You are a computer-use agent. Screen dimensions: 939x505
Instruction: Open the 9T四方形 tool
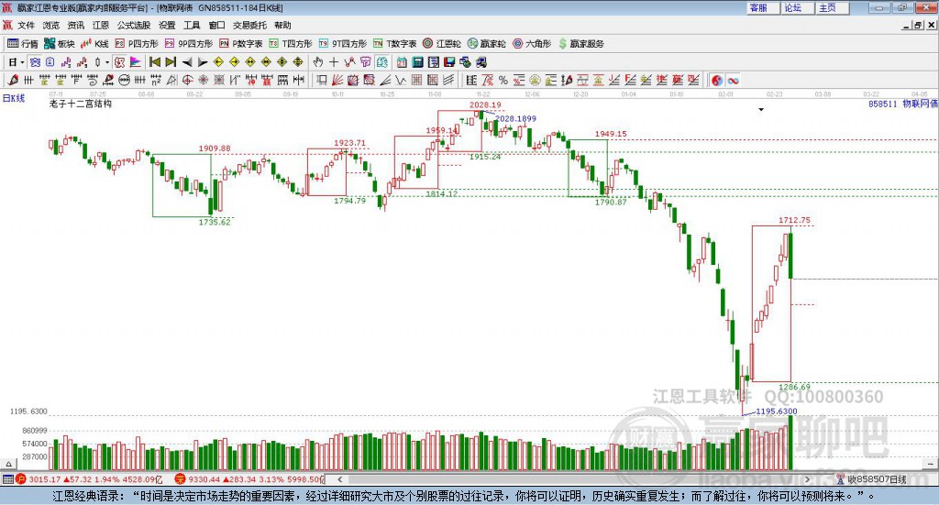(343, 44)
